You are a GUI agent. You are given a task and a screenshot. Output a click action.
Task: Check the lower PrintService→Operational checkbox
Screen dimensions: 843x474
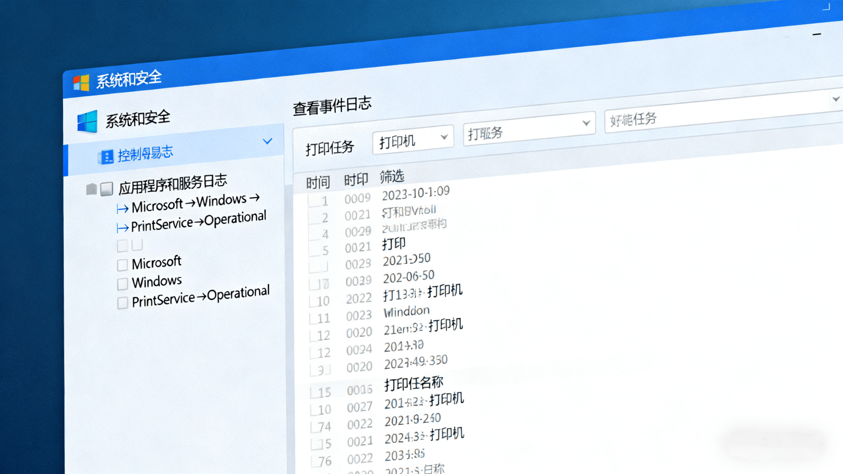122,303
